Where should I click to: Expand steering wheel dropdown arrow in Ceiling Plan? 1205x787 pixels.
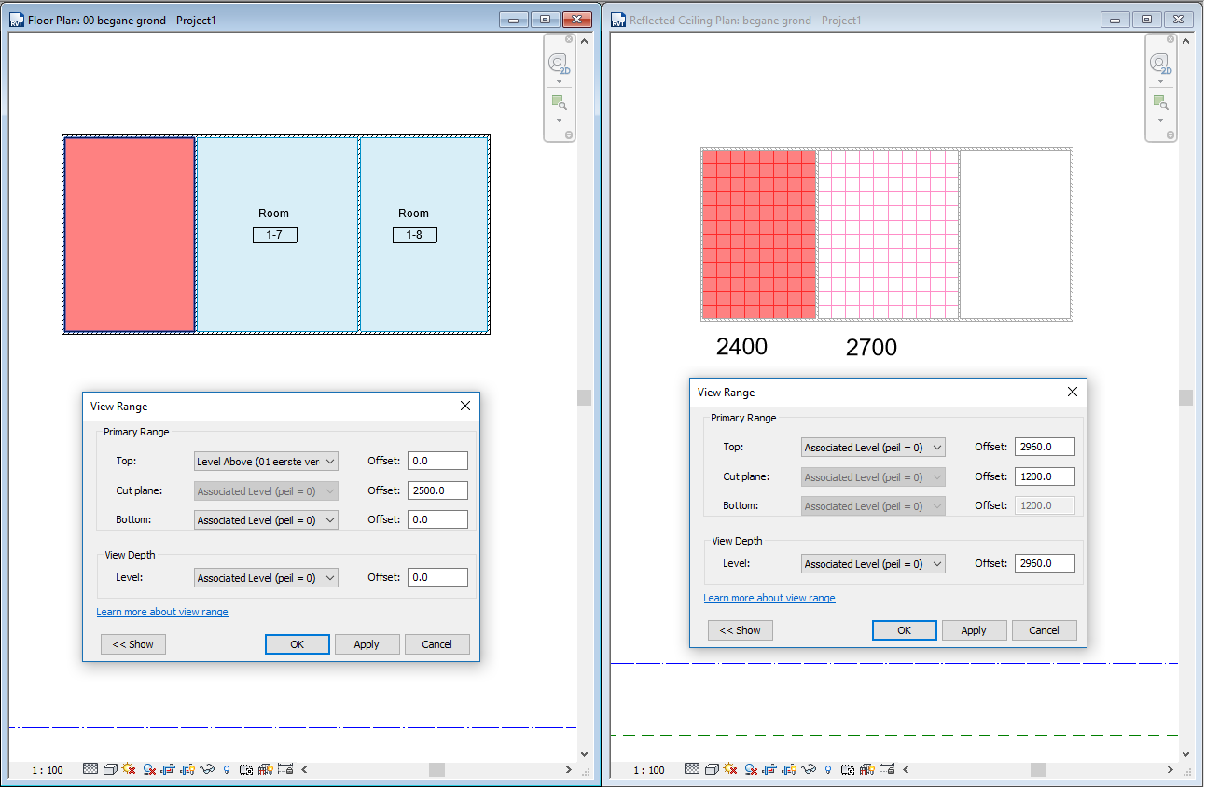pyautogui.click(x=1160, y=81)
